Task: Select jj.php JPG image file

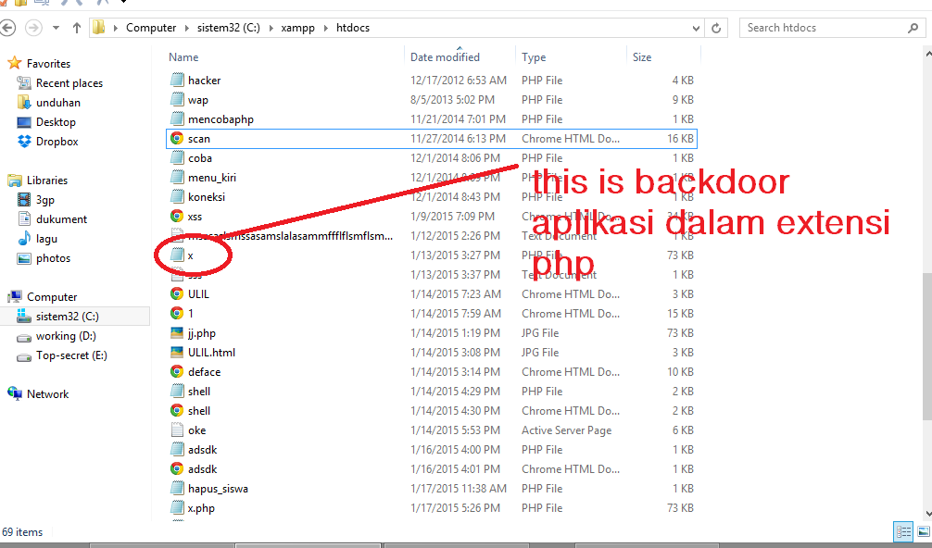Action: click(433, 333)
